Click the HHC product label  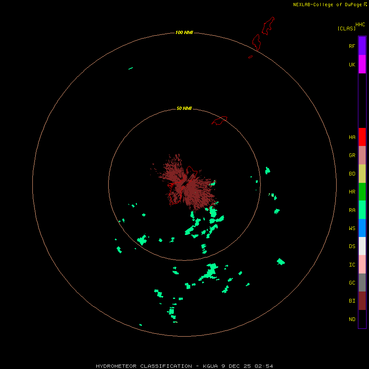[x=360, y=25]
